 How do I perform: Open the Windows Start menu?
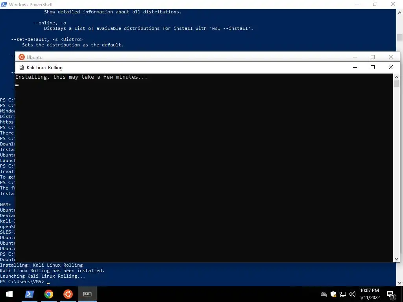point(9,294)
